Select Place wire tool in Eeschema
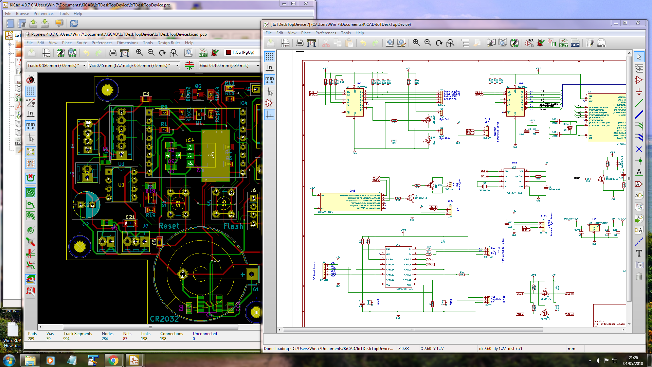 click(x=639, y=103)
